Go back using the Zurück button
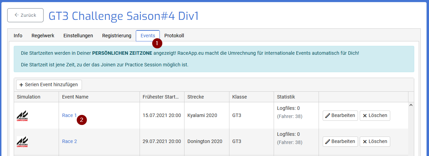Image resolution: width=429 pixels, height=156 pixels. pos(25,15)
